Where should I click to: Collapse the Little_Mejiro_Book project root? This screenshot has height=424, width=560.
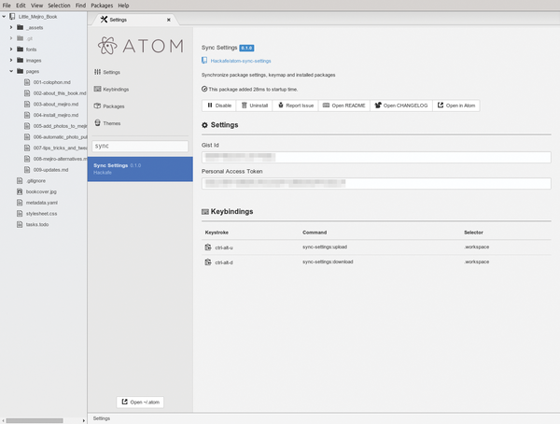4,17
